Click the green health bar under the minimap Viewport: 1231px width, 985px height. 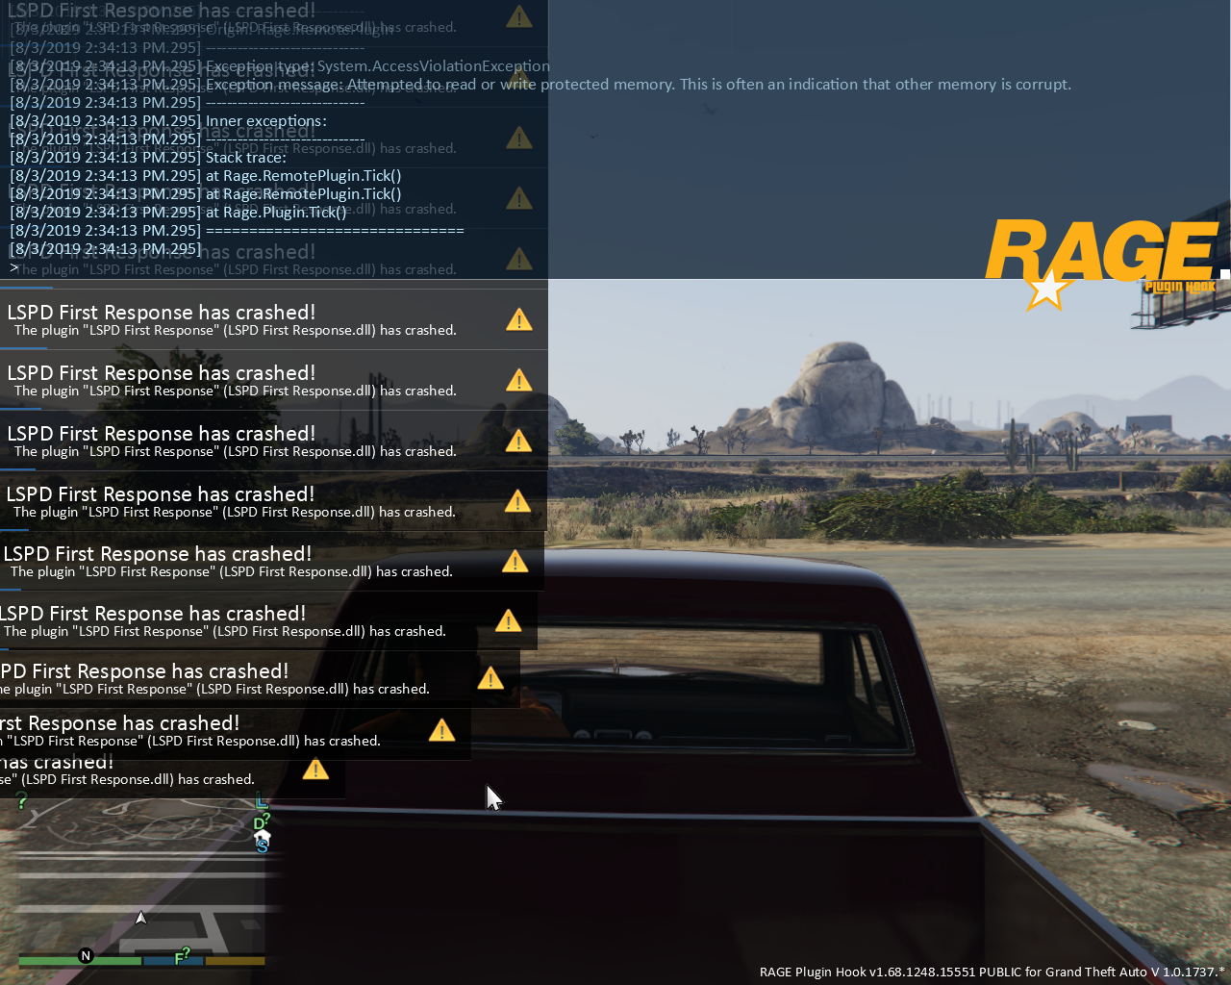[80, 960]
